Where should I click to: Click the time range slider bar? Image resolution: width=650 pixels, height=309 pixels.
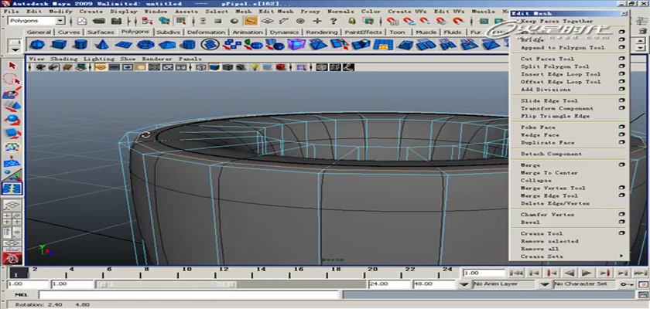[x=166, y=284]
